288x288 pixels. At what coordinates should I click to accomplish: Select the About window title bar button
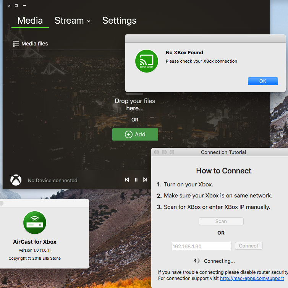pos(2,203)
